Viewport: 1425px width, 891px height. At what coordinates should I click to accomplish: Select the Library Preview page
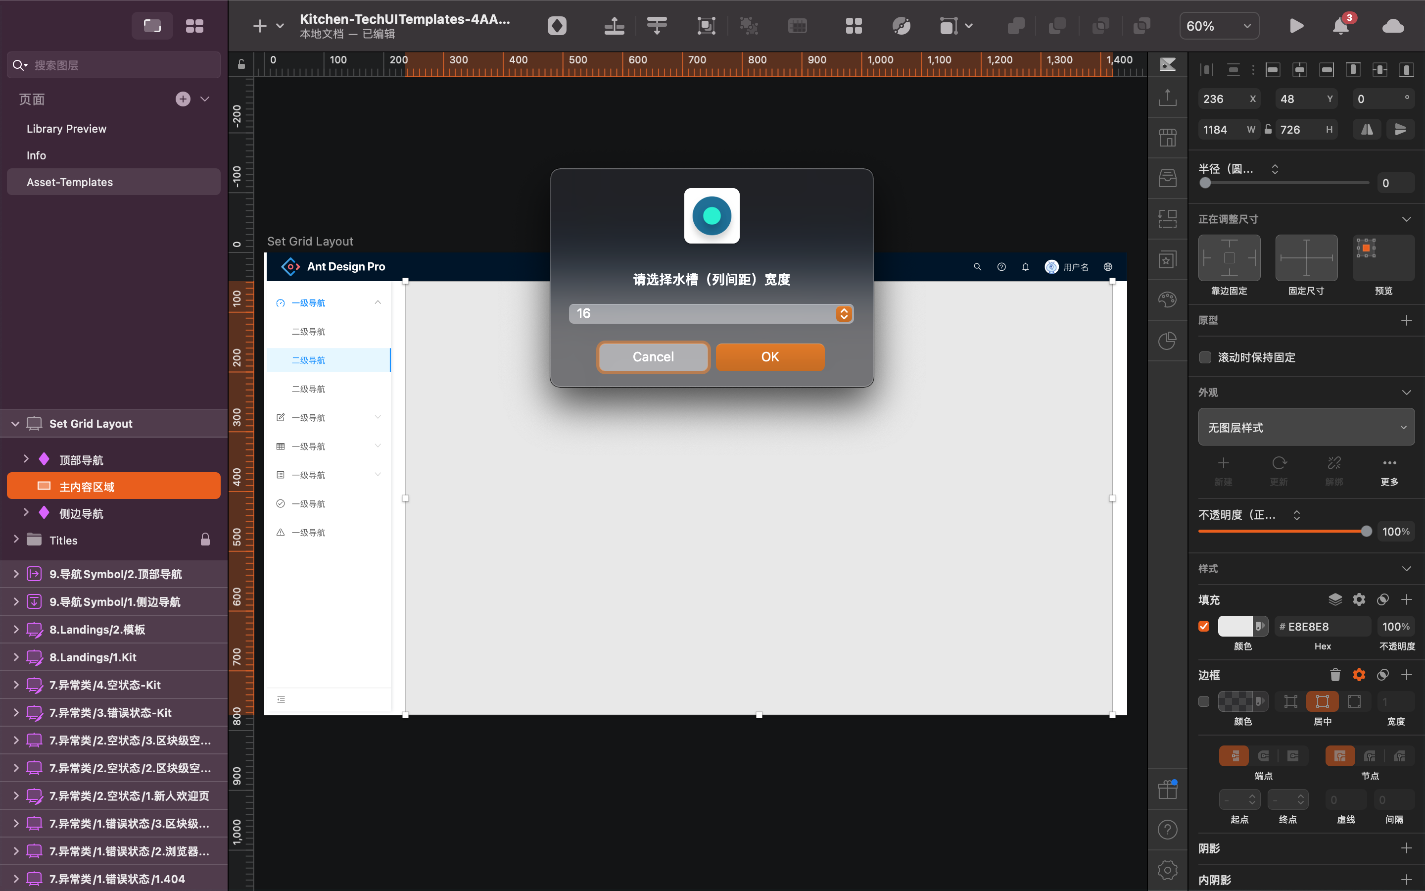(x=66, y=129)
